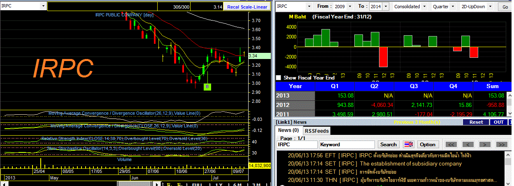This screenshot has width=514, height=186.
Task: Open the 20/06/13 11:30 THN news item
Action: (392, 180)
